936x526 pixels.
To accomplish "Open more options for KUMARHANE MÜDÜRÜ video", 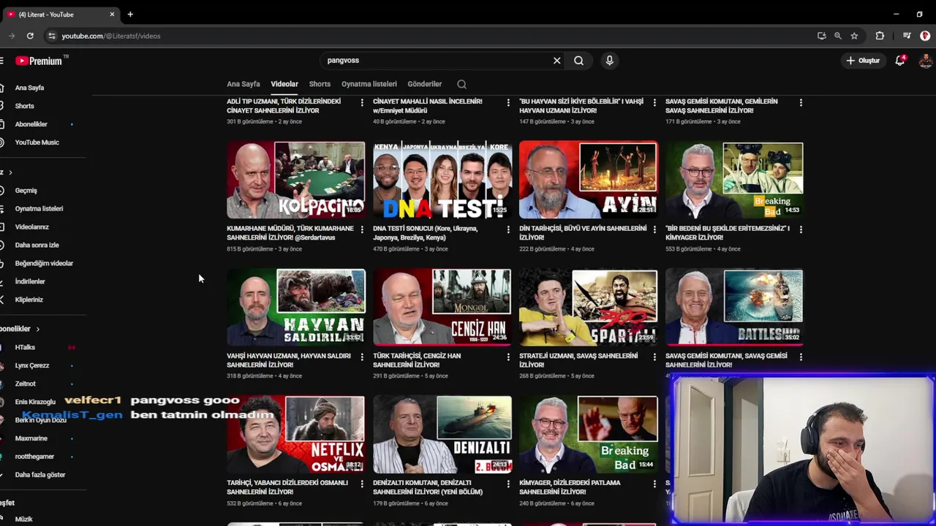I will (362, 229).
